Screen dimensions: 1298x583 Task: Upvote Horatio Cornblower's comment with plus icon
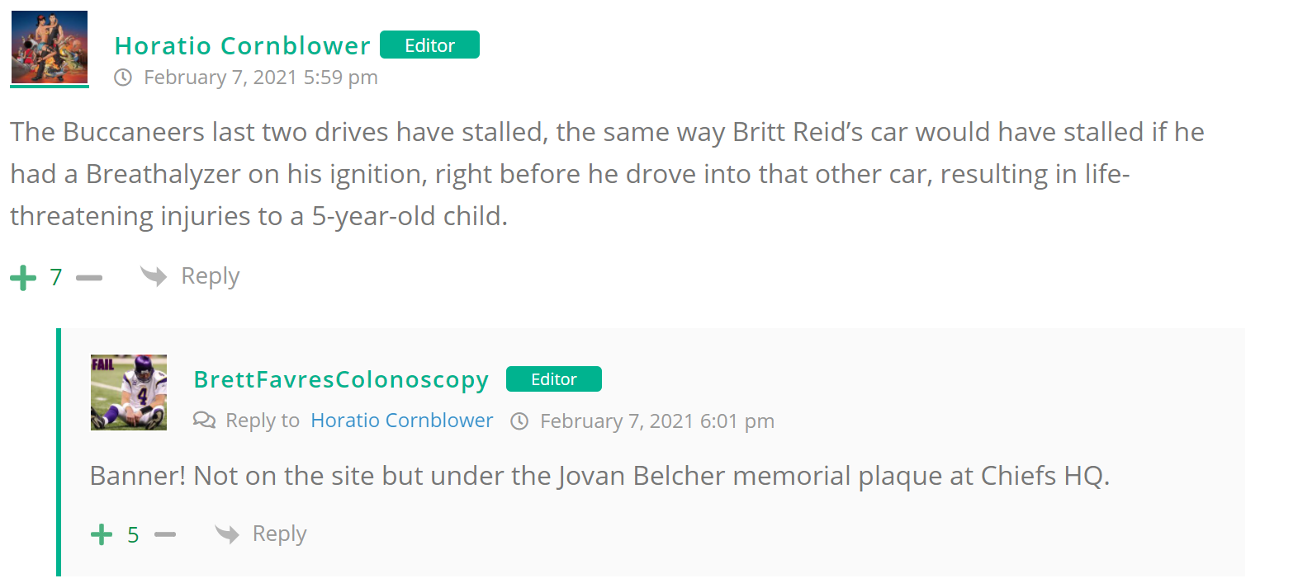(23, 278)
